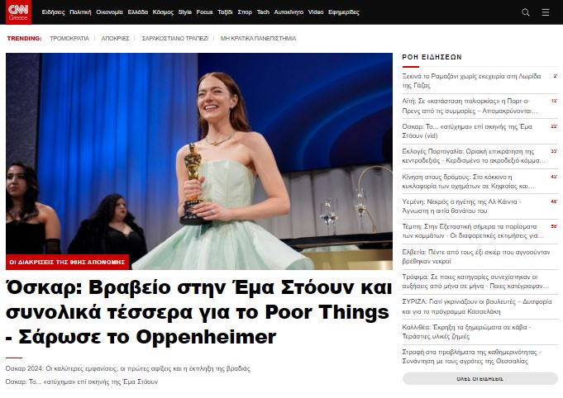
Task: Open the hamburger menu icon
Action: click(546, 12)
